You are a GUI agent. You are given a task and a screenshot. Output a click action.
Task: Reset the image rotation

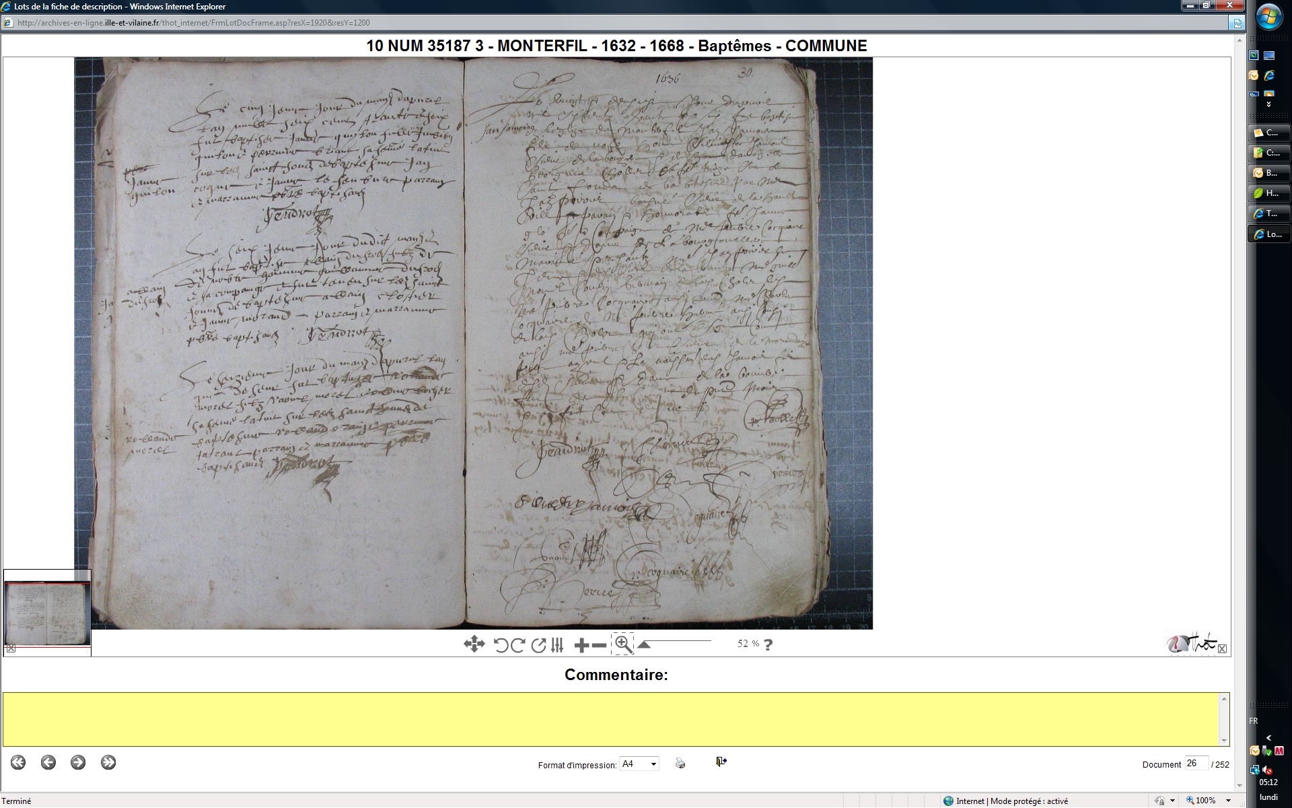click(538, 645)
